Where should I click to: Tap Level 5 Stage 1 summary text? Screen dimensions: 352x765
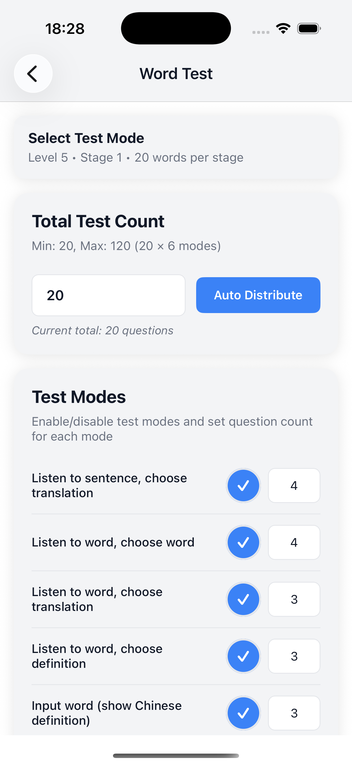(136, 157)
